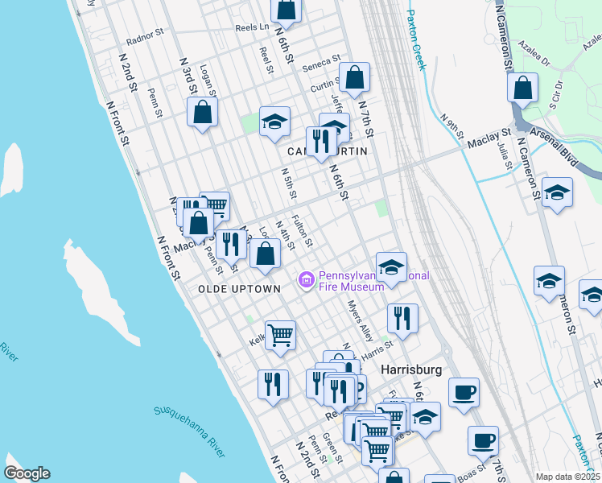Open the school marker next to the green park above Camp Curtin
602x483 pixels.
tap(274, 123)
